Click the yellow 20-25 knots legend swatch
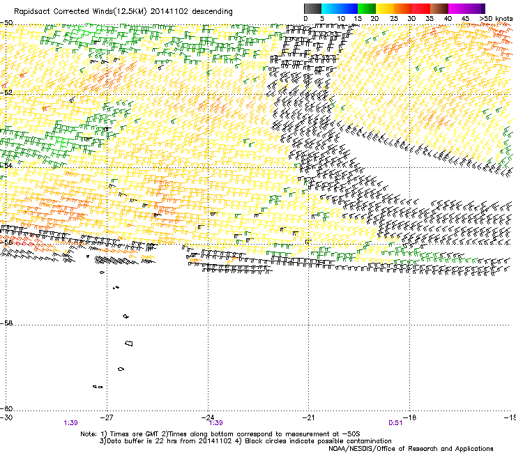The height and width of the screenshot is (453, 516). (385, 8)
